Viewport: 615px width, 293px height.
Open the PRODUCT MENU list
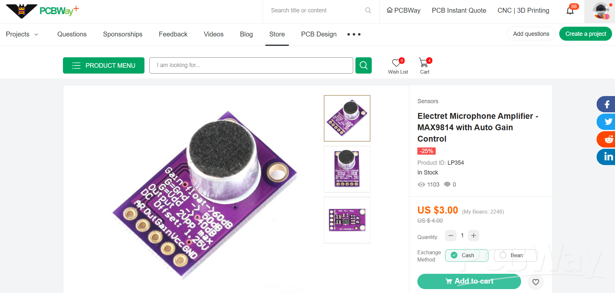coord(104,65)
